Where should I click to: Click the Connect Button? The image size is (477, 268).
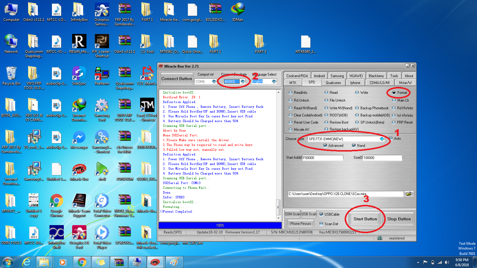[177, 79]
